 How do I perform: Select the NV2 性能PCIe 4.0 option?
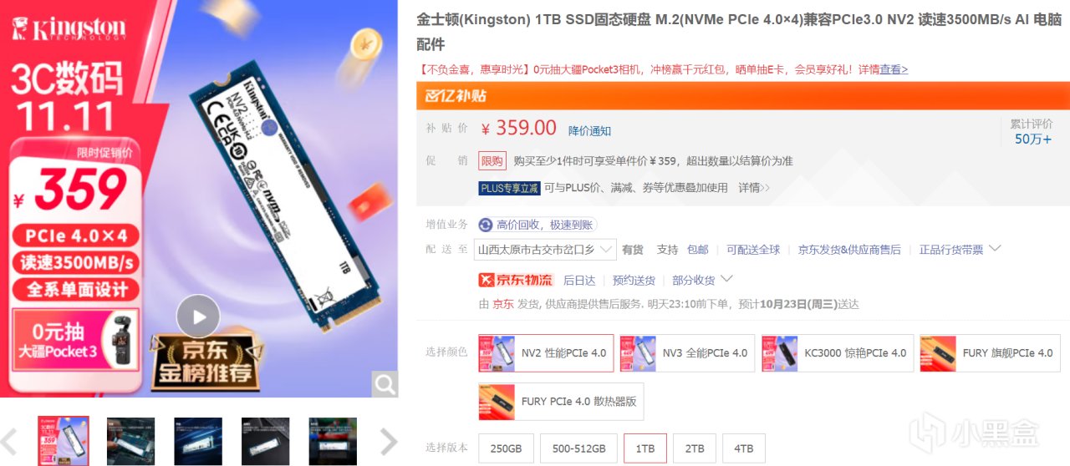click(x=546, y=353)
